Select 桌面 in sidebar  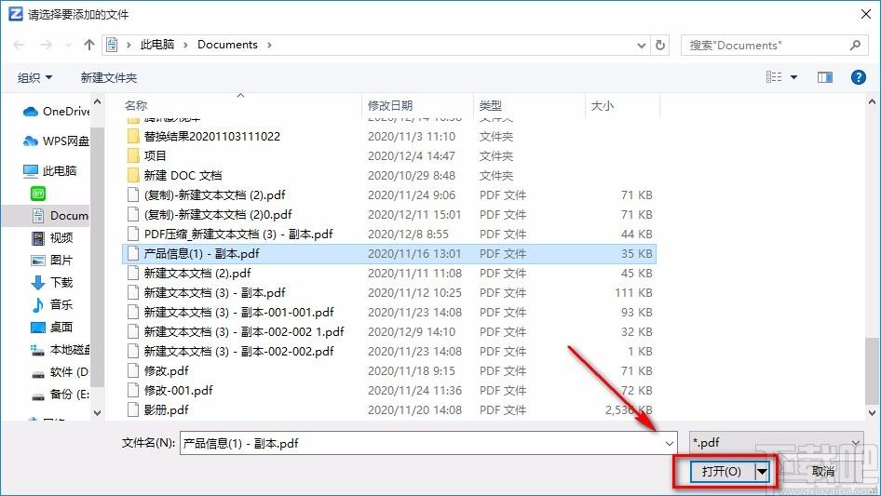tap(52, 327)
